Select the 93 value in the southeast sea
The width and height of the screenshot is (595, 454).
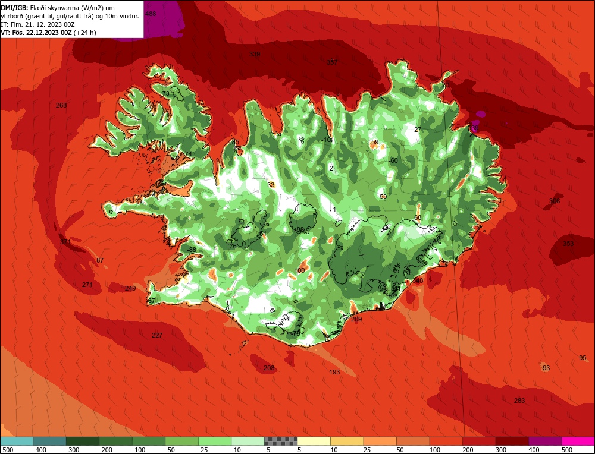pyautogui.click(x=546, y=368)
